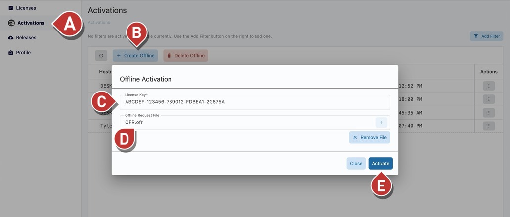Close the Offline Activation dialog
The height and width of the screenshot is (217, 510).
tap(356, 163)
